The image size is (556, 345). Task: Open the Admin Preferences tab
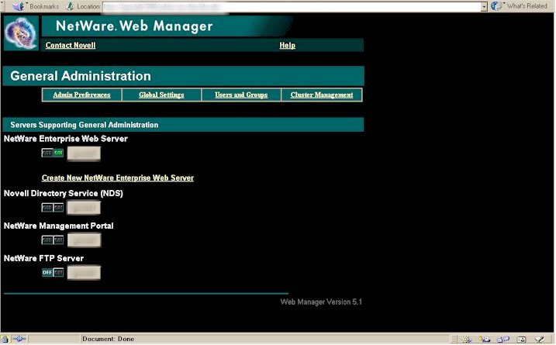pos(81,95)
